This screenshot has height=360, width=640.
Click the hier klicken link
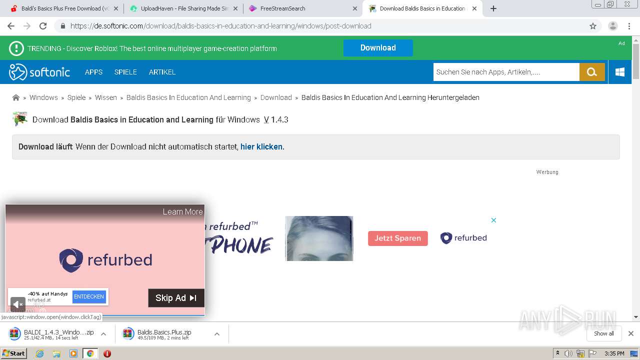click(x=261, y=147)
